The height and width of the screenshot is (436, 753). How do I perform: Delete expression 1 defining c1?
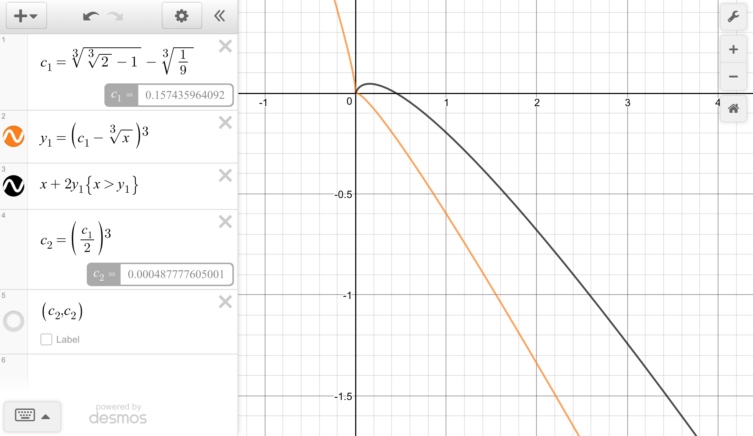point(225,46)
